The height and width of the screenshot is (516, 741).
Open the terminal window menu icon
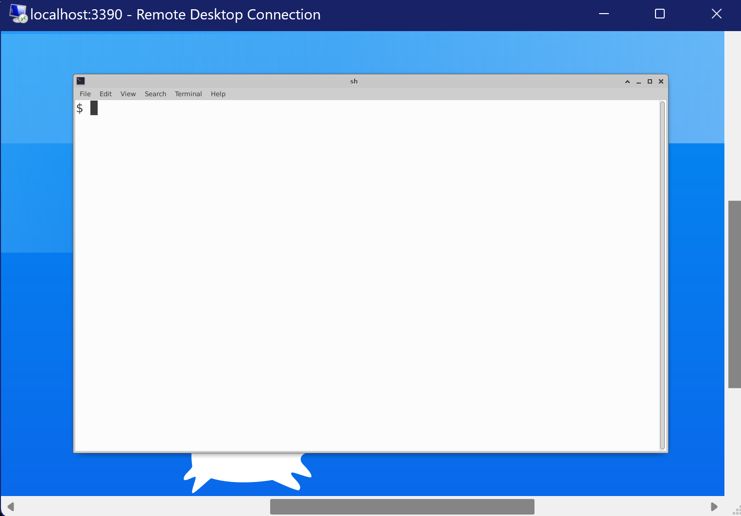[81, 81]
